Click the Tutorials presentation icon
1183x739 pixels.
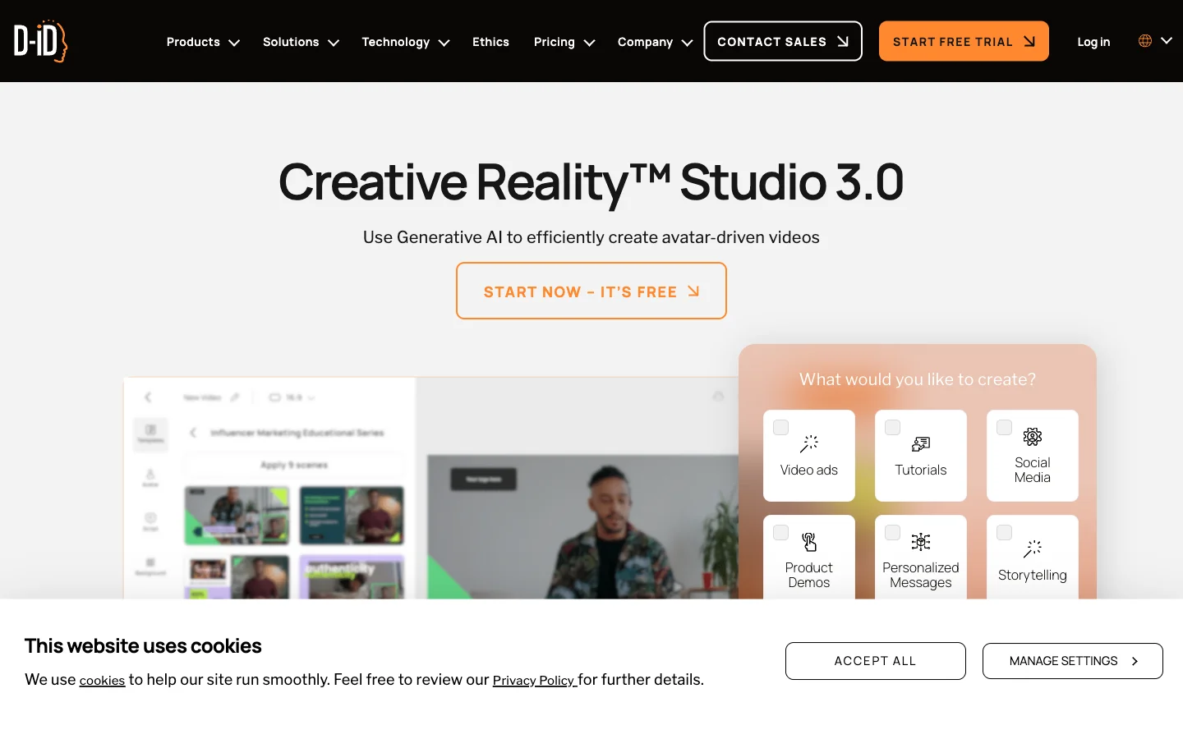(921, 444)
